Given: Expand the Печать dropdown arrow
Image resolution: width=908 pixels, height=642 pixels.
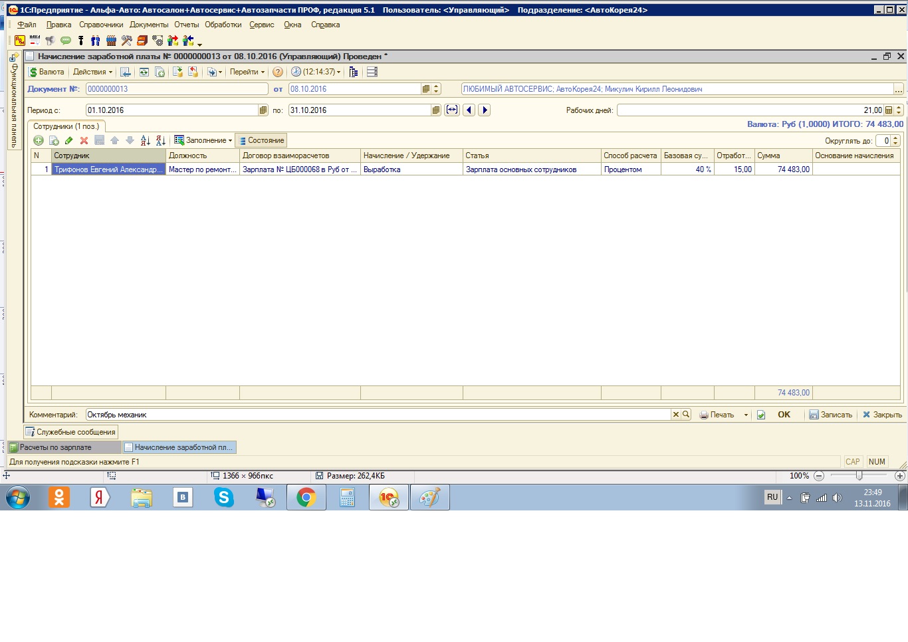Looking at the screenshot, I should coord(746,415).
